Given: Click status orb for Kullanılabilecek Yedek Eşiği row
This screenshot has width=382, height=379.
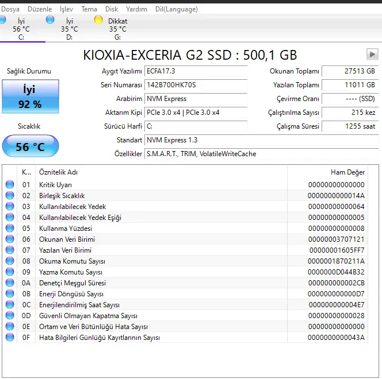Looking at the screenshot, I should 10,217.
